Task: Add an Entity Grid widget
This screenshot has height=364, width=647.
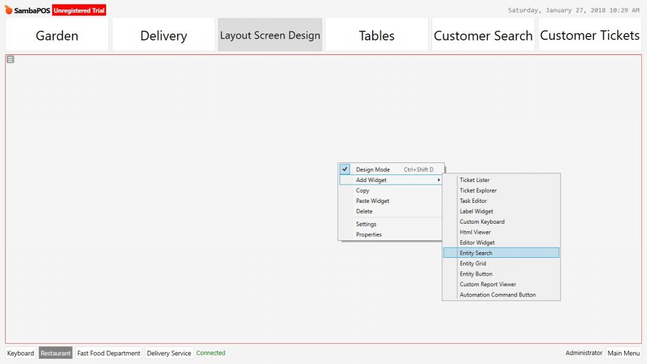Action: point(501,264)
